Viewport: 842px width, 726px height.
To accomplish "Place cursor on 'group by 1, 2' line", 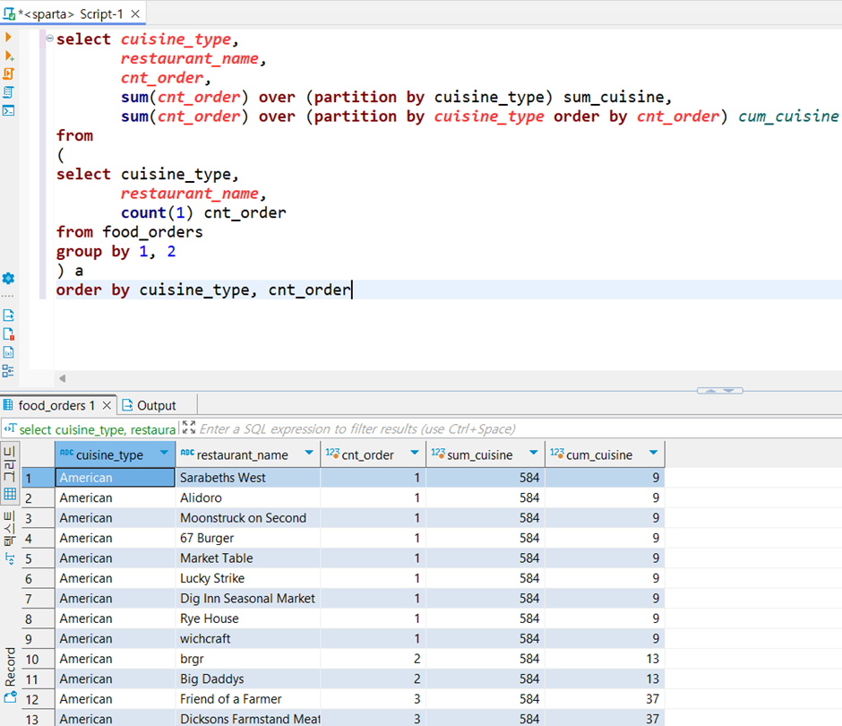I will pyautogui.click(x=116, y=252).
